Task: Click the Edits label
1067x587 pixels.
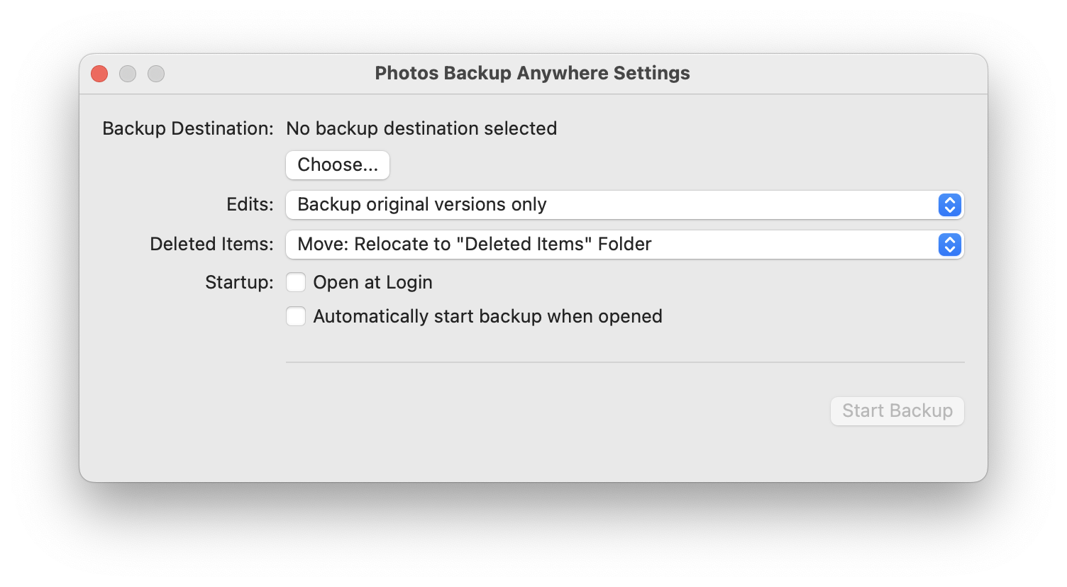Action: [250, 204]
